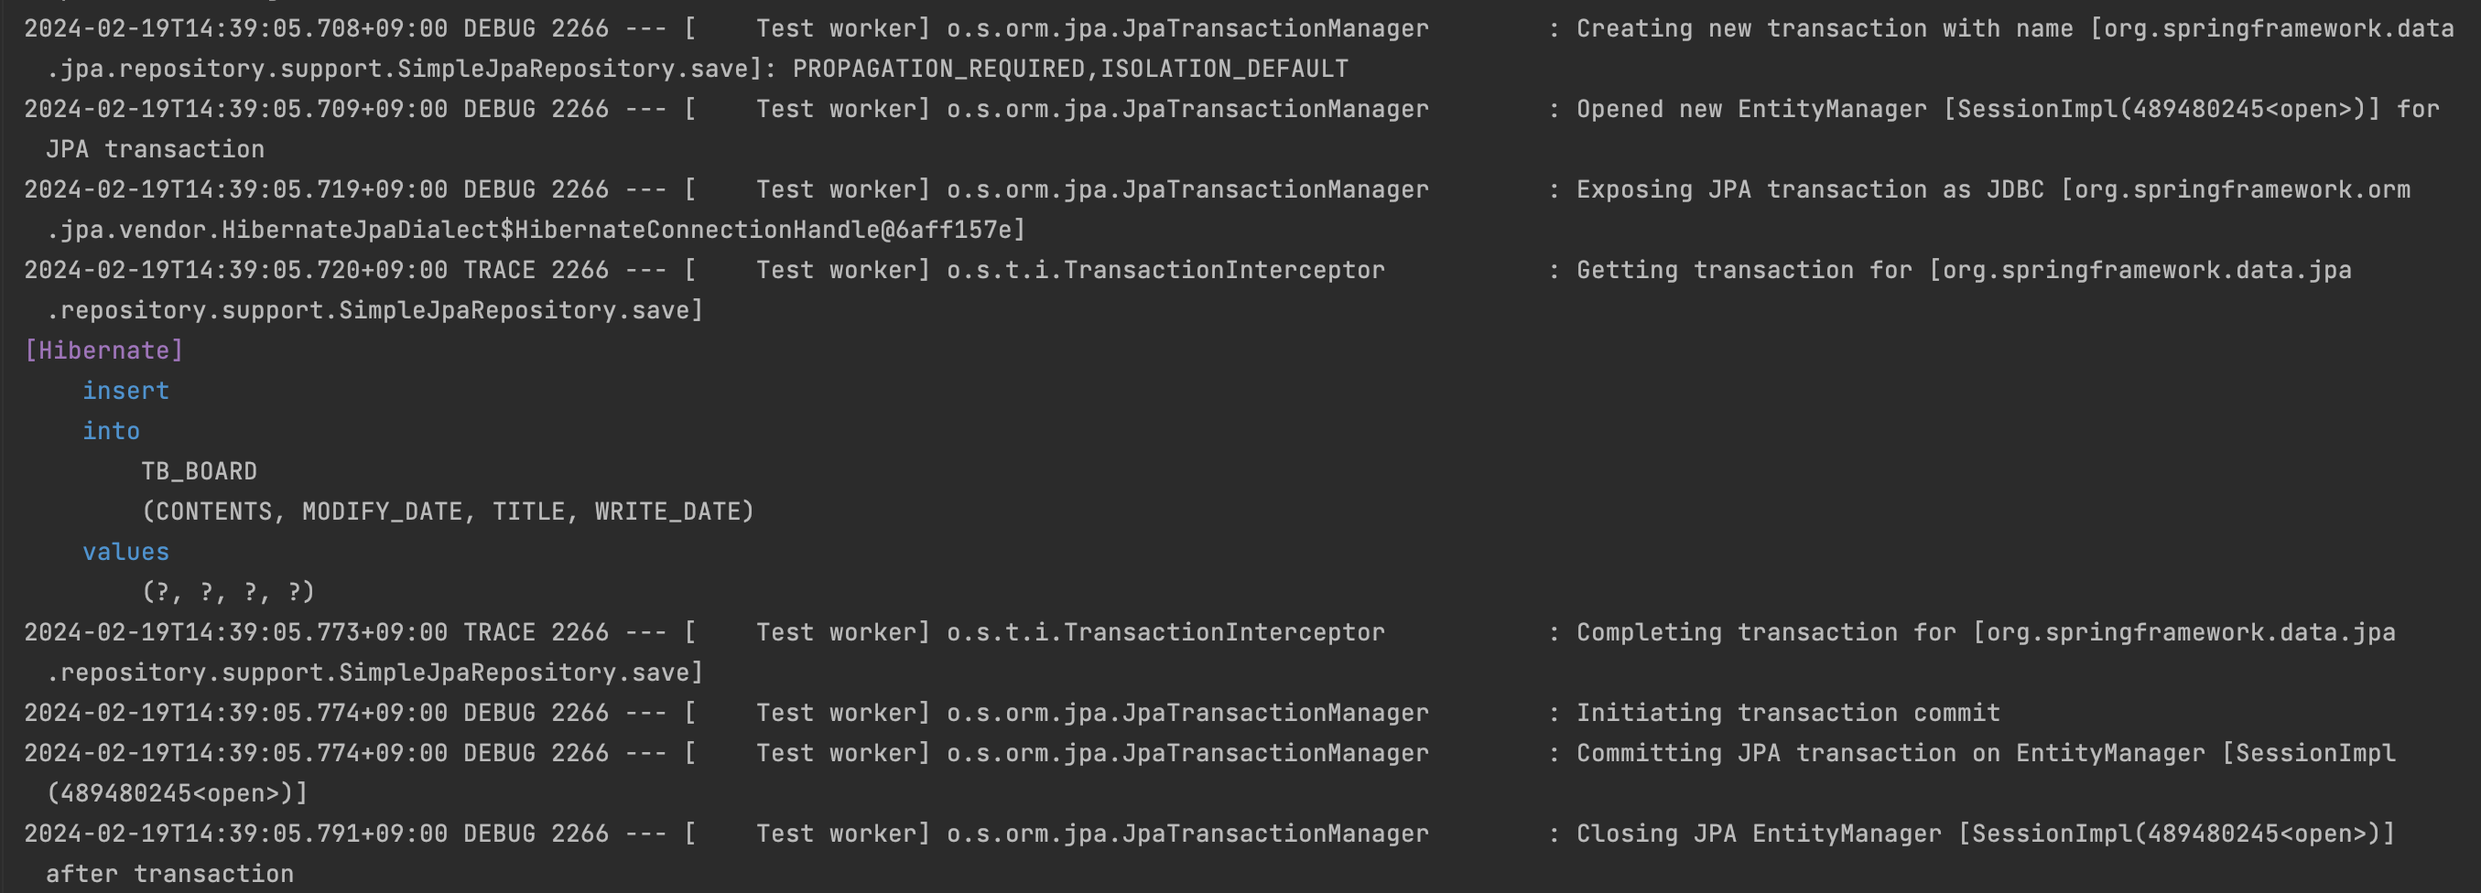The width and height of the screenshot is (2481, 893).
Task: Click the blue values SQL keyword
Action: click(126, 552)
